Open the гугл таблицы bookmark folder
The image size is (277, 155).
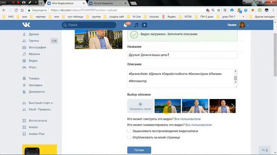[73, 17]
